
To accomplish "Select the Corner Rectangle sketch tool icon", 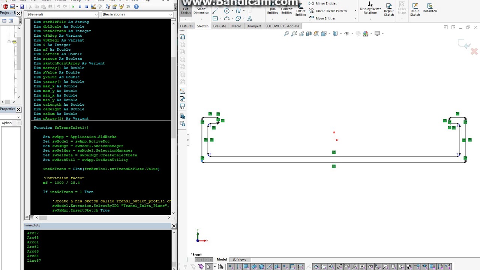I will 215,18.
